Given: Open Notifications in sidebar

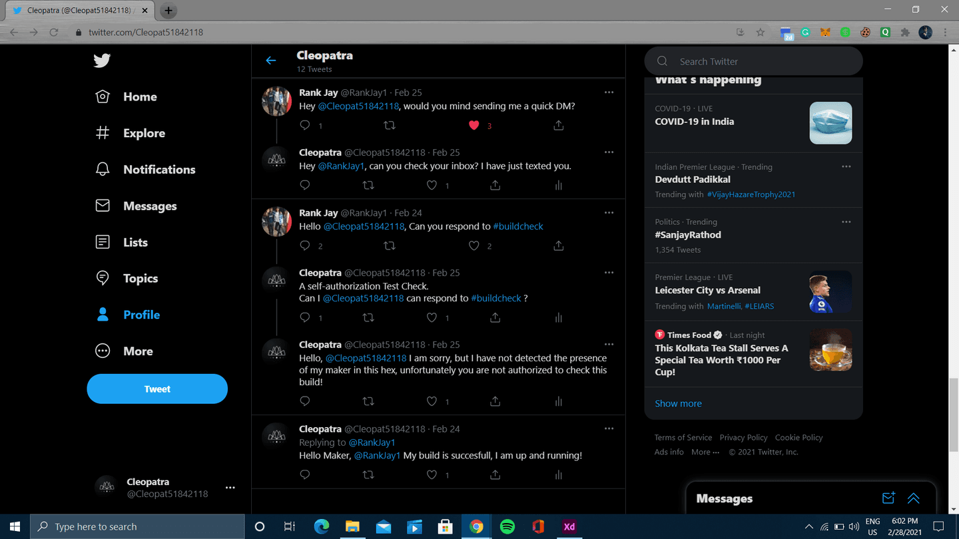Looking at the screenshot, I should 146,170.
